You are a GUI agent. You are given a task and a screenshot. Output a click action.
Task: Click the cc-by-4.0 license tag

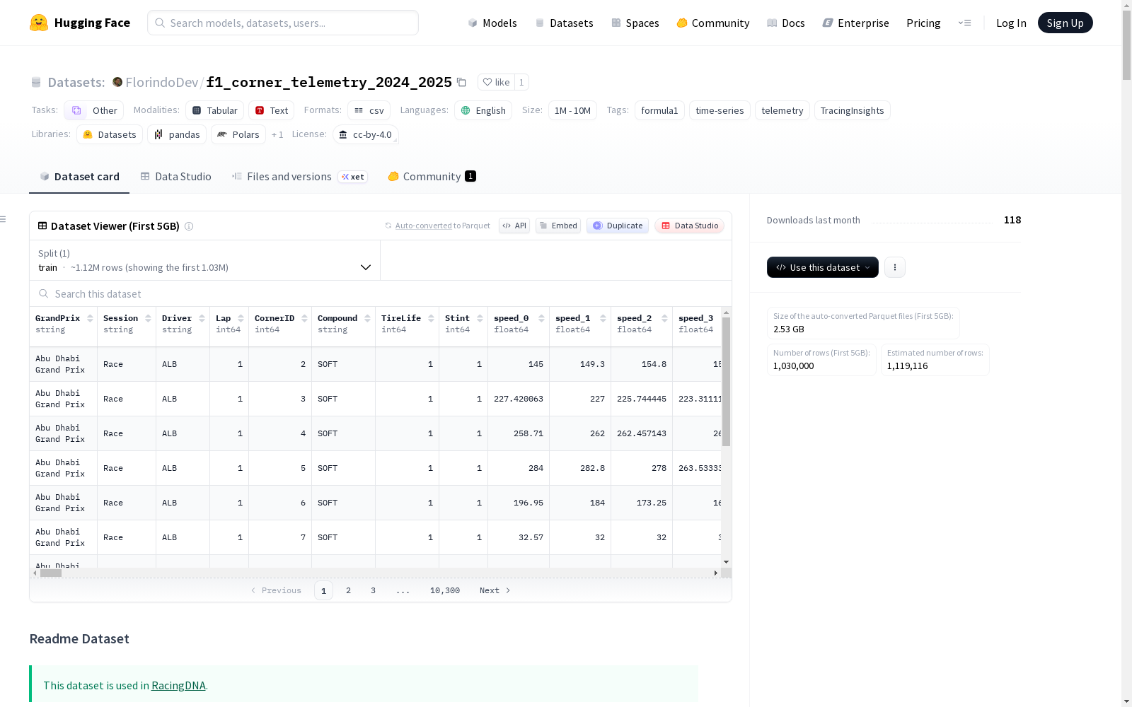366,134
